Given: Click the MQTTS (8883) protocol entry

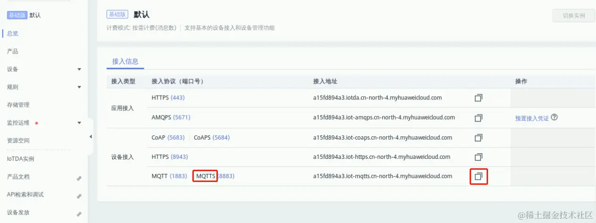Looking at the screenshot, I should [215, 176].
